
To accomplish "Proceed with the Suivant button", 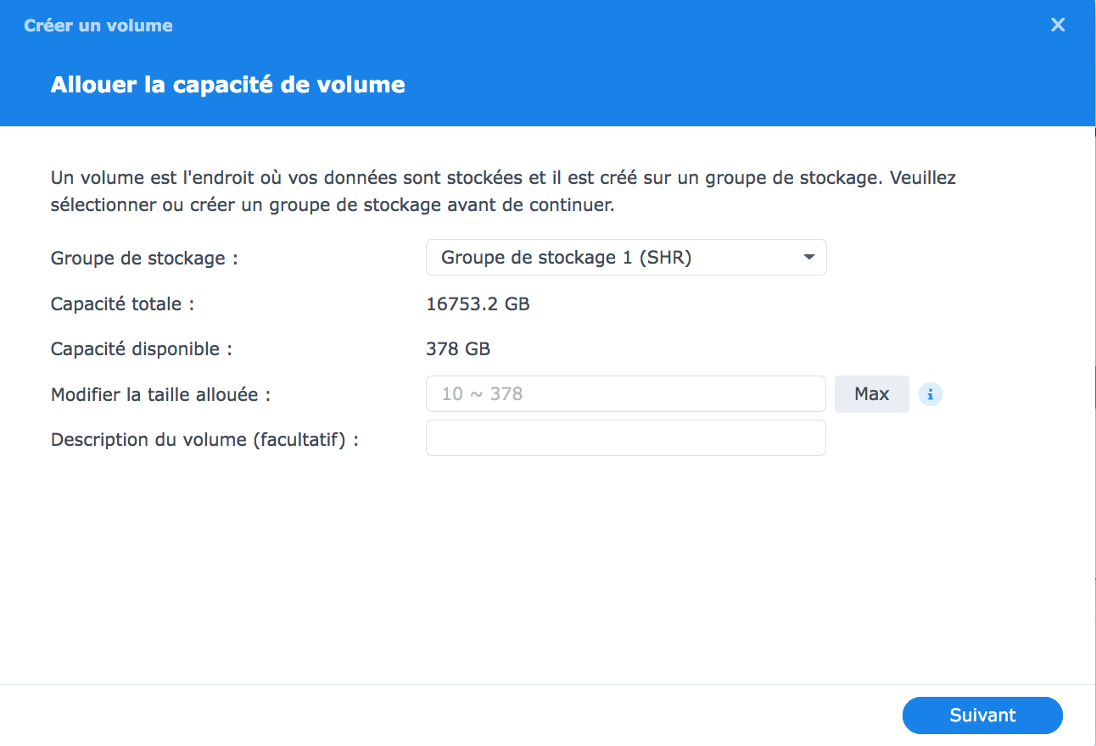I will tap(982, 715).
